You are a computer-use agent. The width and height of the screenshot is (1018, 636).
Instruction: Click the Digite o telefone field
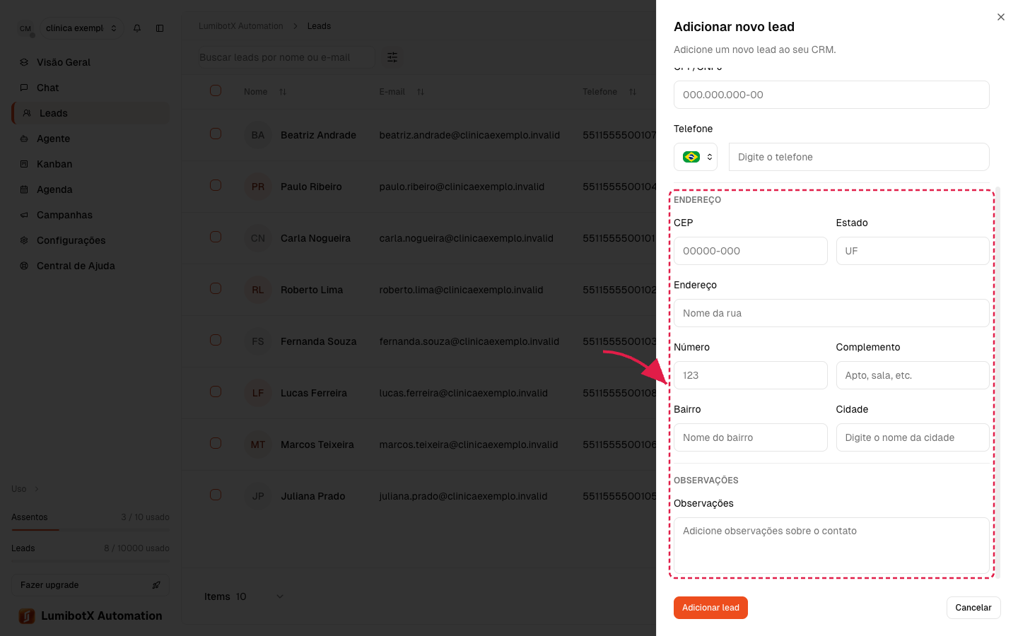(859, 157)
